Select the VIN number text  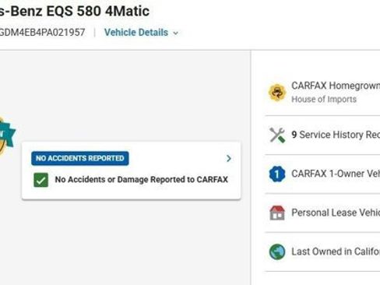coord(42,33)
